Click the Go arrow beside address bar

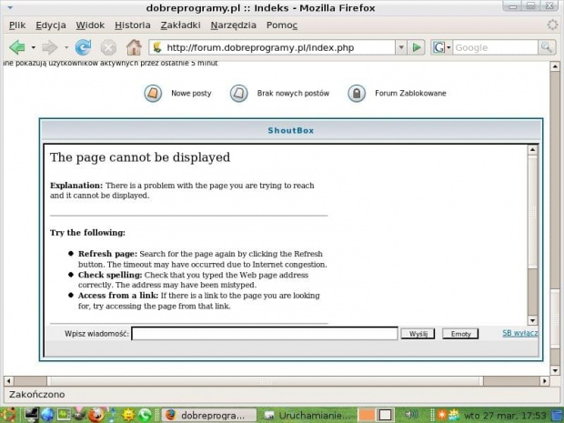coord(416,46)
